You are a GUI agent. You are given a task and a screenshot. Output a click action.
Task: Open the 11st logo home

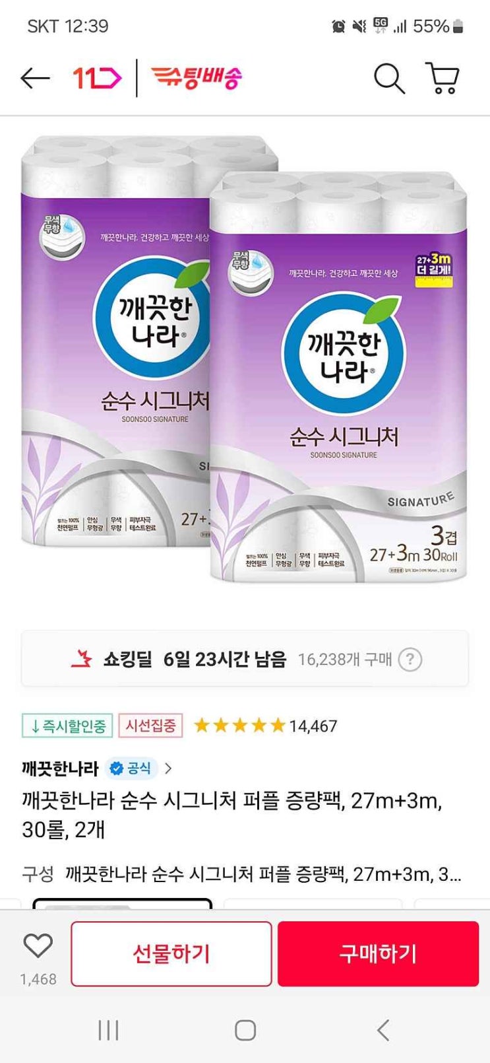(x=97, y=79)
